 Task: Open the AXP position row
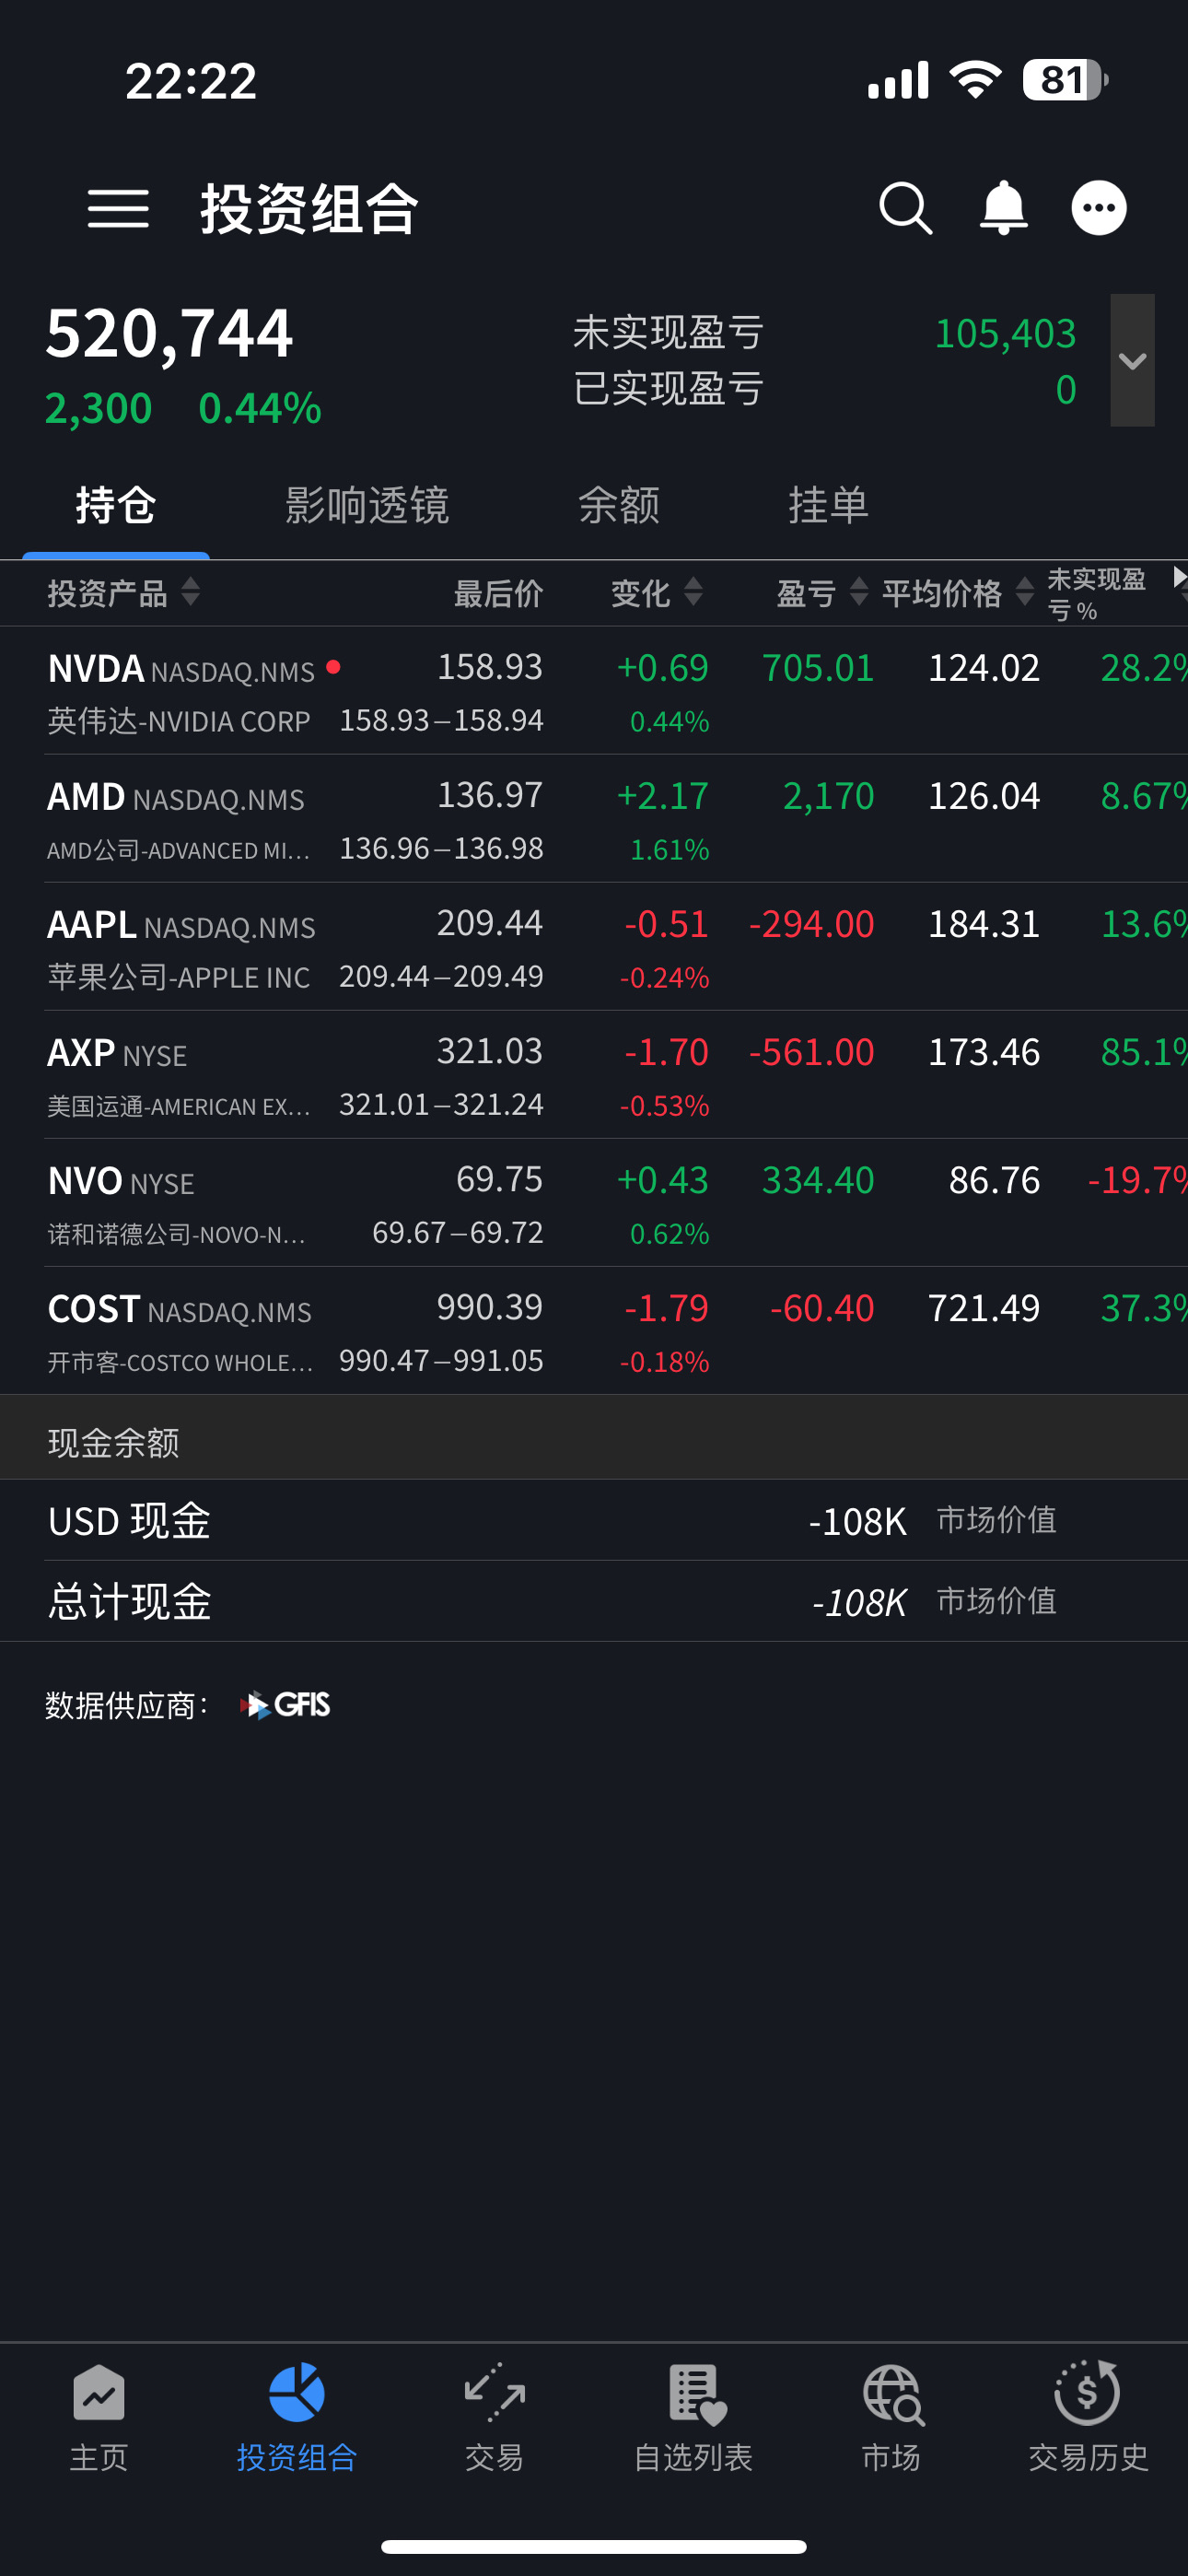[x=594, y=1075]
